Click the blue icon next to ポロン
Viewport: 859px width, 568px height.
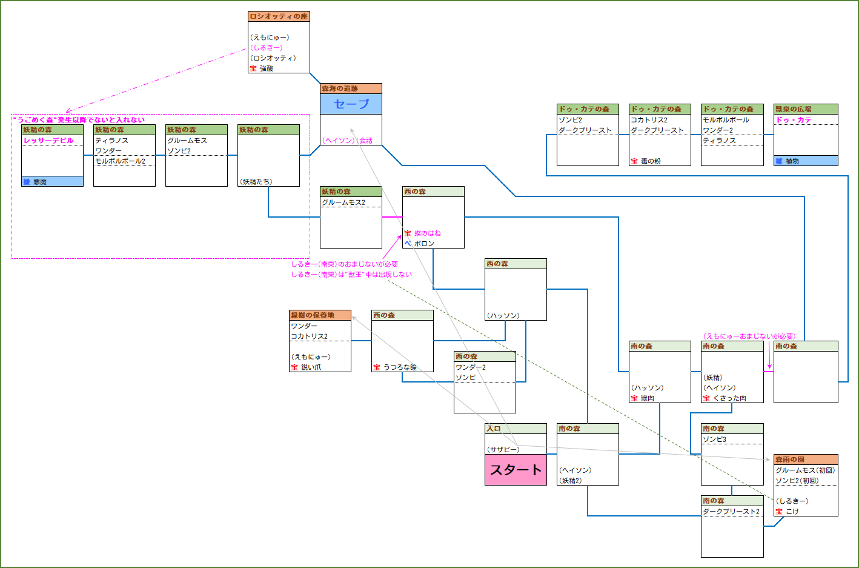[408, 244]
